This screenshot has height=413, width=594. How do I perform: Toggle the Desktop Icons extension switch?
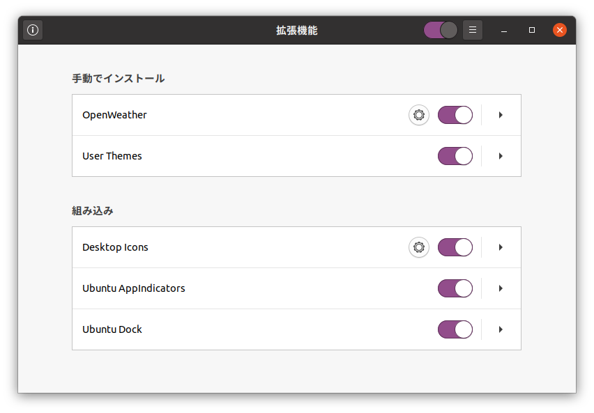click(x=455, y=247)
